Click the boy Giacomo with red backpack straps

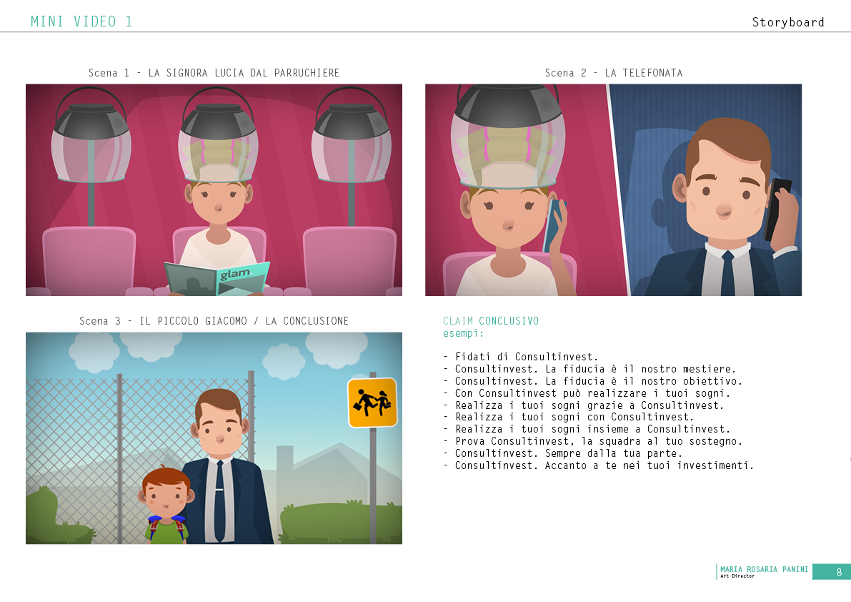(166, 505)
